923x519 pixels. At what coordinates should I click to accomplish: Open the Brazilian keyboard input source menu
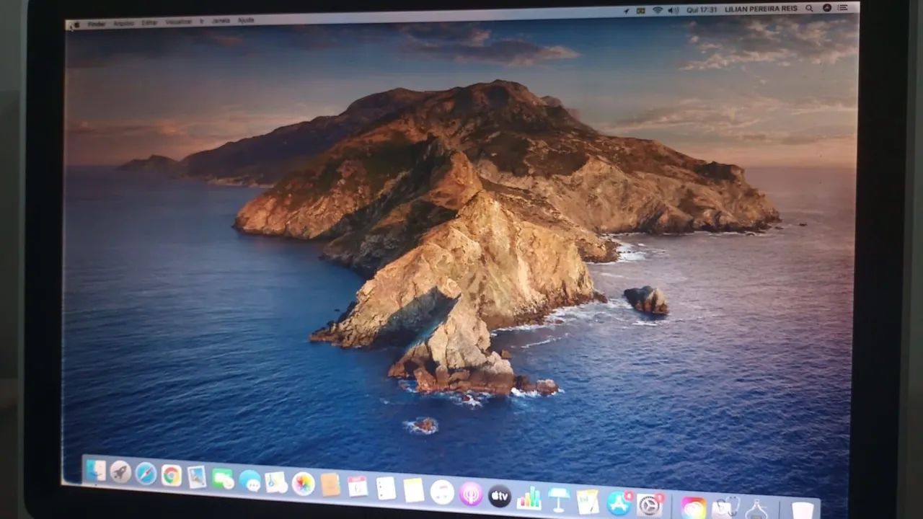point(640,9)
